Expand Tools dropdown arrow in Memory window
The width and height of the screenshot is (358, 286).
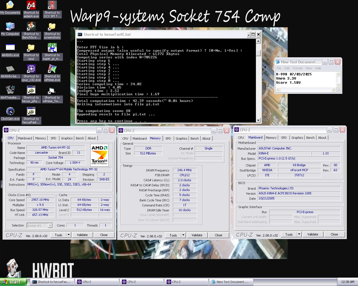point(183,235)
